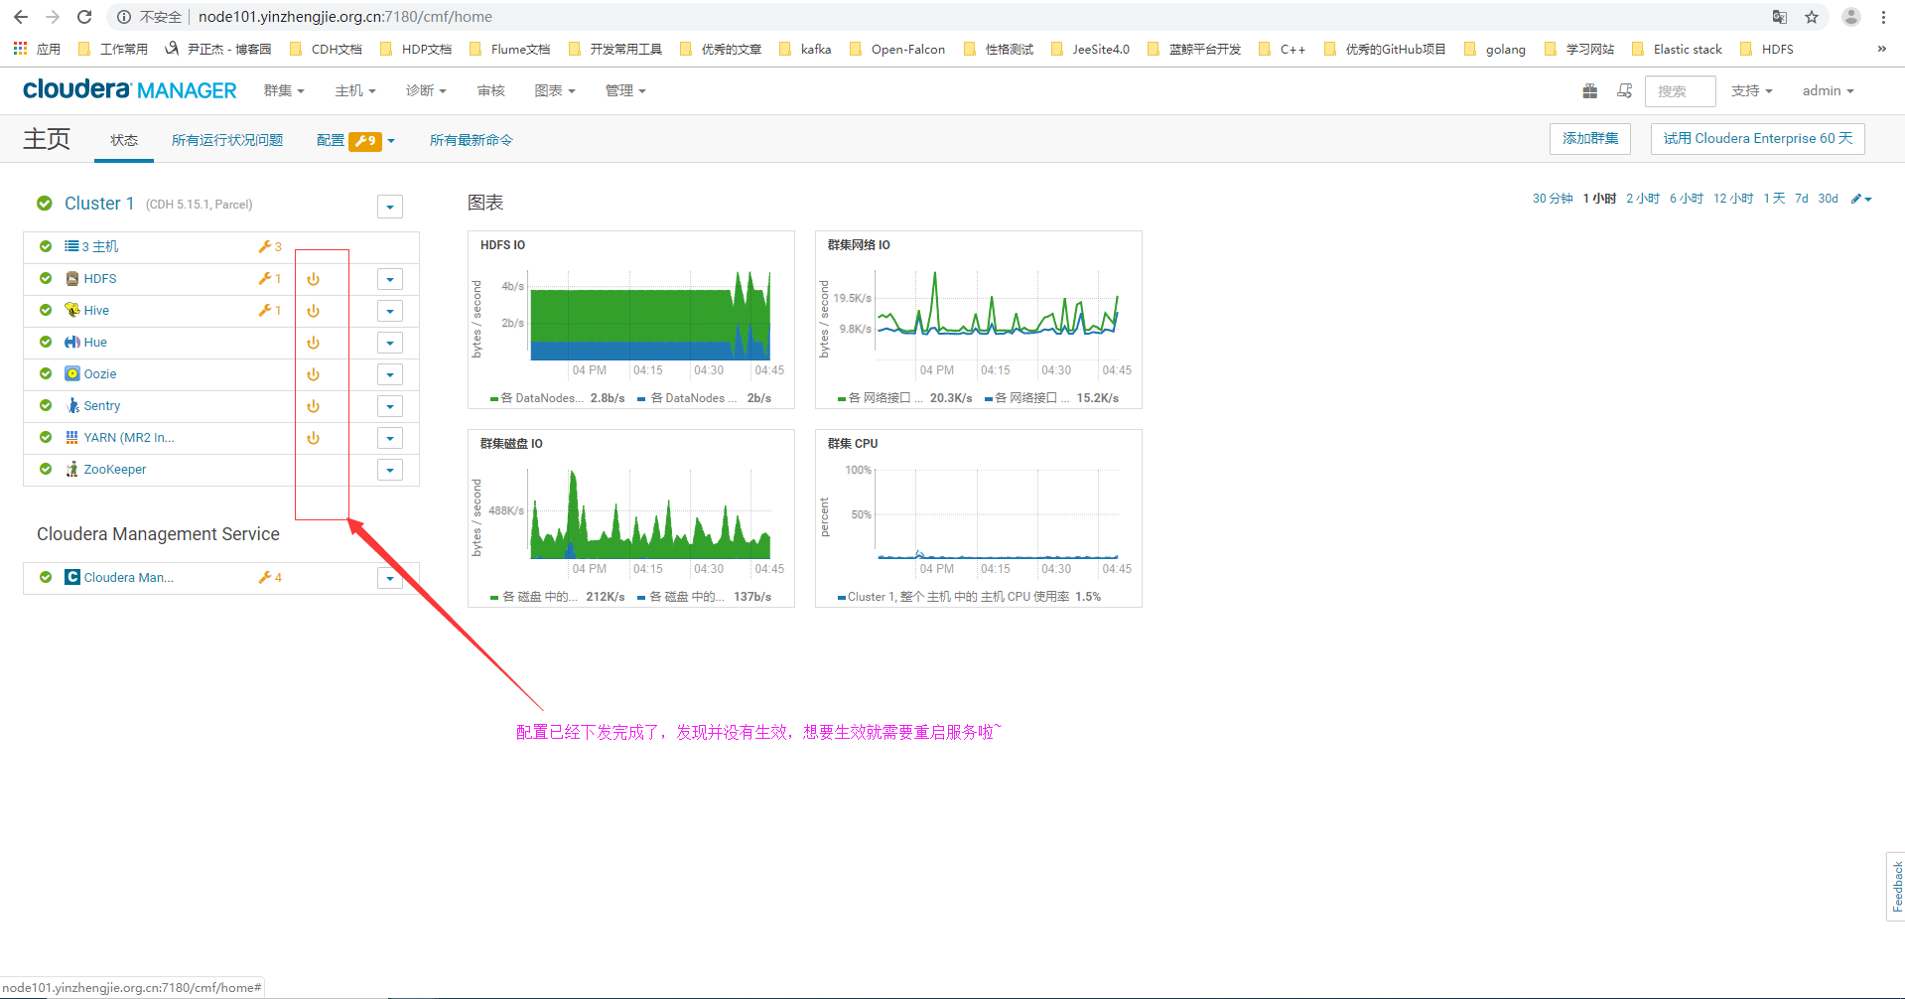Open the ZooKeeper service link

pyautogui.click(x=115, y=470)
